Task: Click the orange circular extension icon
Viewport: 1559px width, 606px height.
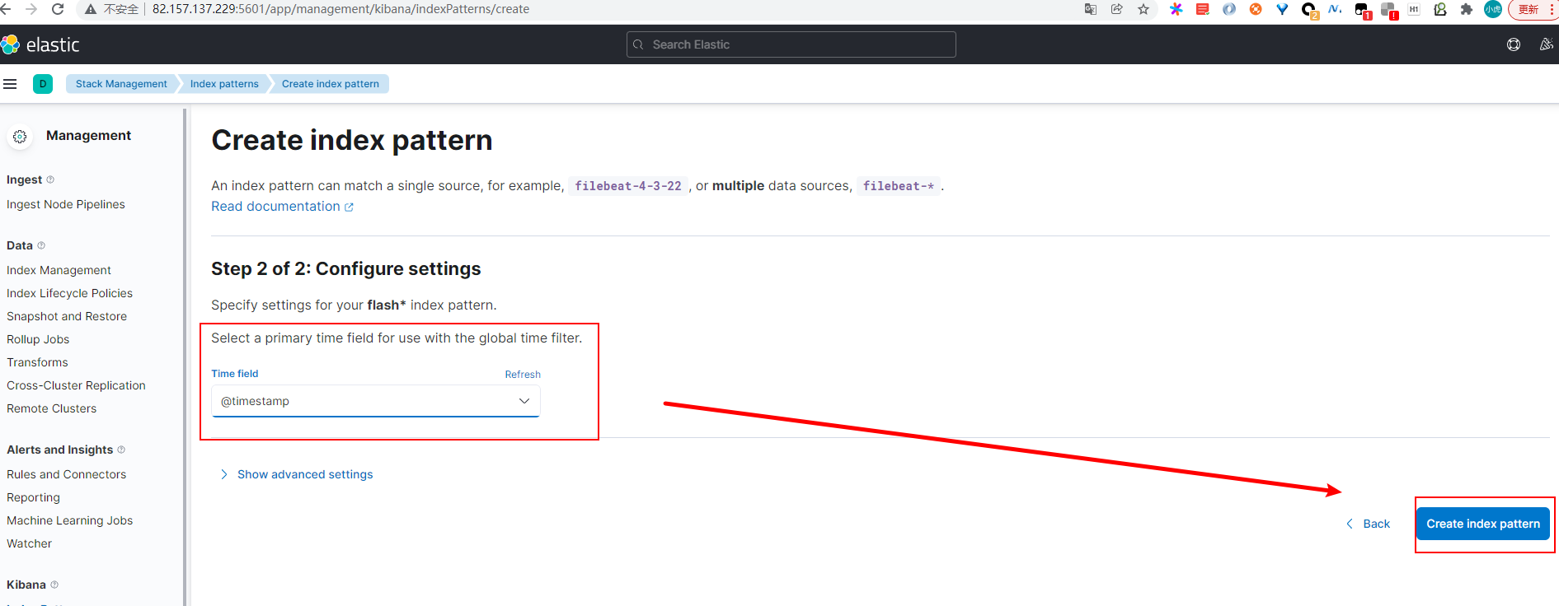Action: tap(1256, 9)
